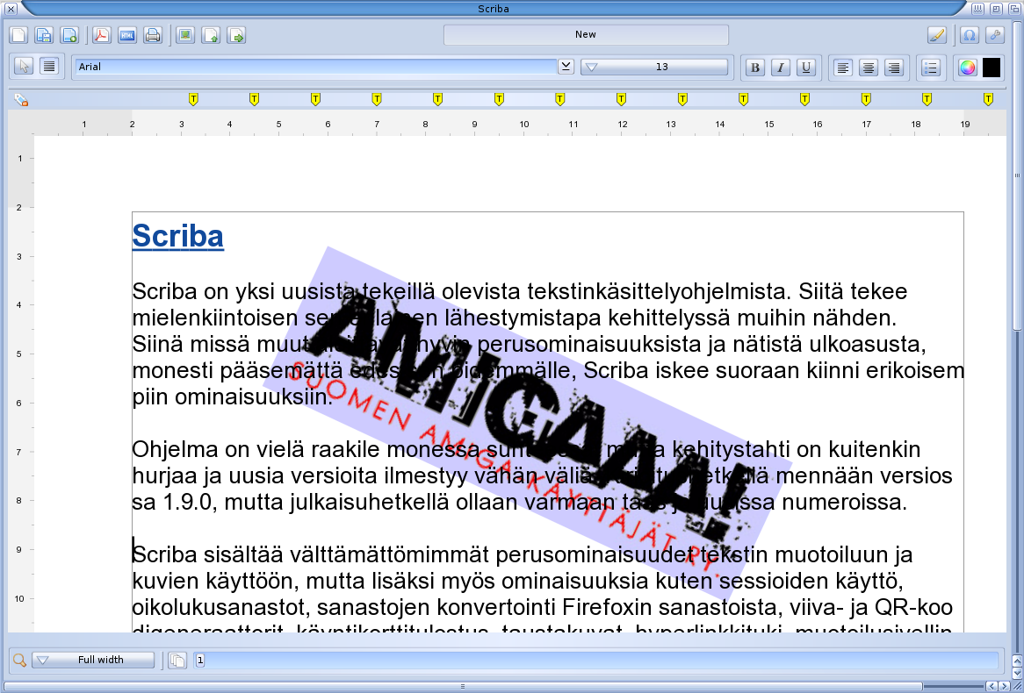Click the tab stop marker near ruler mark 3
1024x693 pixels.
coord(193,99)
